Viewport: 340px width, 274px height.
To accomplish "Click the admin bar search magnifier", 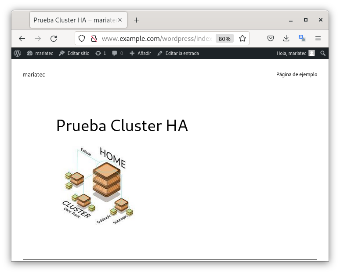I will click(323, 53).
